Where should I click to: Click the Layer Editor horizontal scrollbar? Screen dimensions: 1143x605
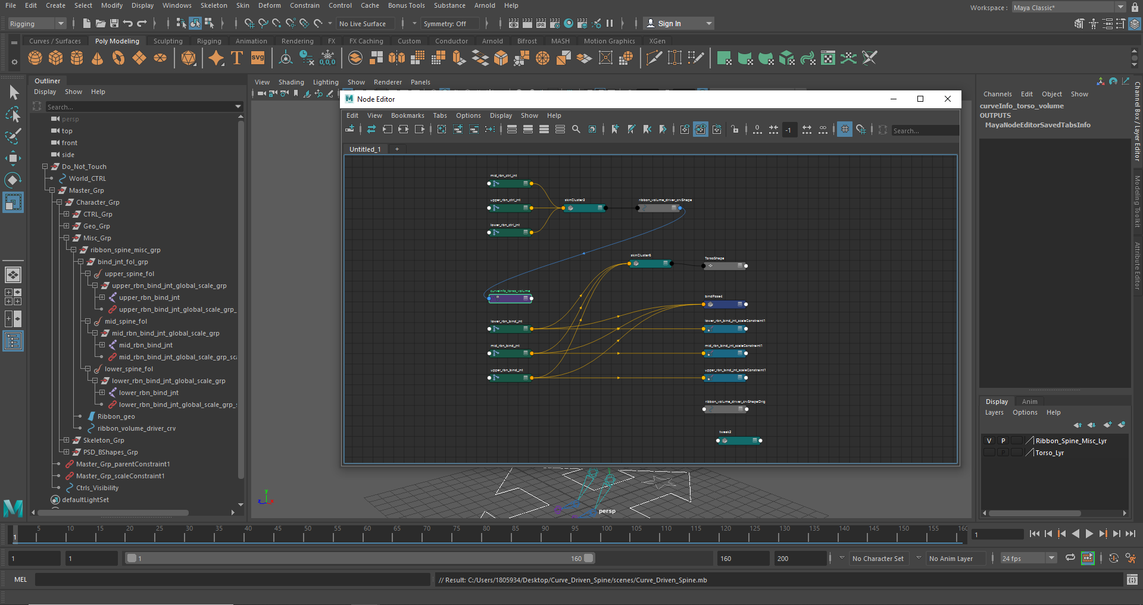click(x=1035, y=513)
